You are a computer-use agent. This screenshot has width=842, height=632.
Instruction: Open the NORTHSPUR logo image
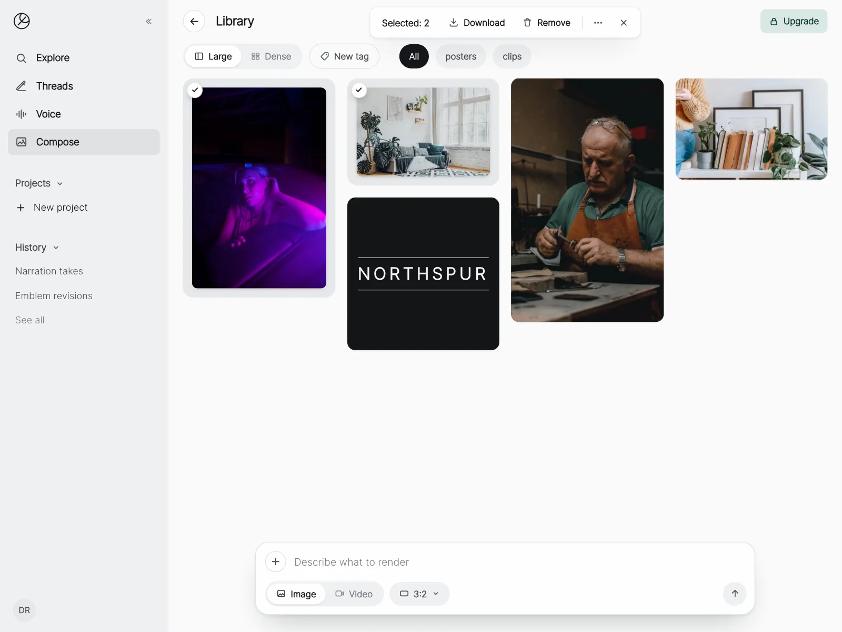click(x=423, y=274)
